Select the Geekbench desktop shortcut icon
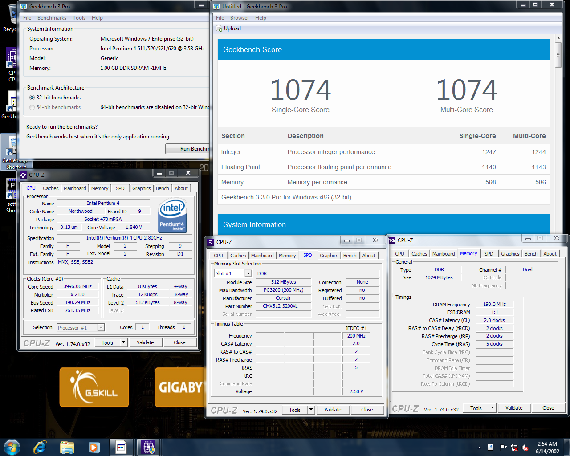Viewport: 570px width, 456px height. click(10, 105)
